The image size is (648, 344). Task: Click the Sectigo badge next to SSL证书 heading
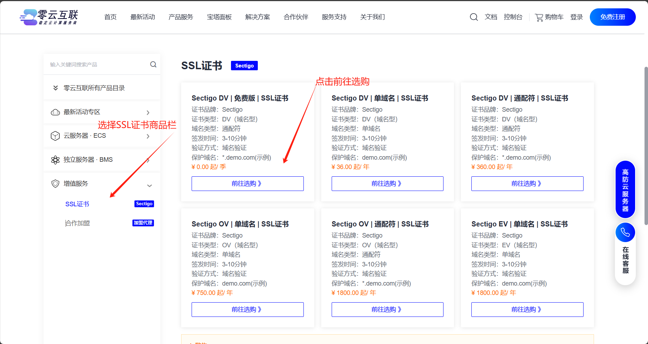click(x=244, y=65)
